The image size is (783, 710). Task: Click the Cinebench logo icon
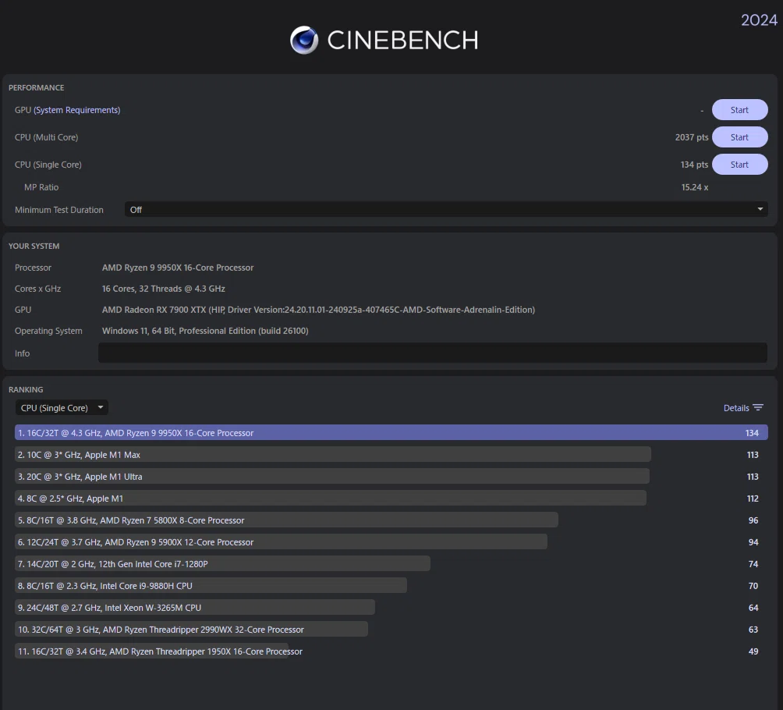304,40
